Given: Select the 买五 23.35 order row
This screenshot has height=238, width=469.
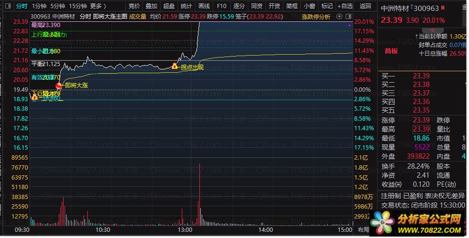Looking at the screenshot, I should pyautogui.click(x=405, y=110).
